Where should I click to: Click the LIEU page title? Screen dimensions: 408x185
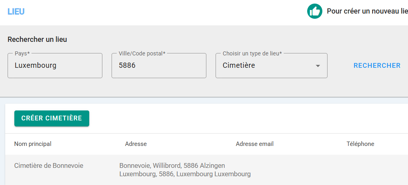point(16,12)
